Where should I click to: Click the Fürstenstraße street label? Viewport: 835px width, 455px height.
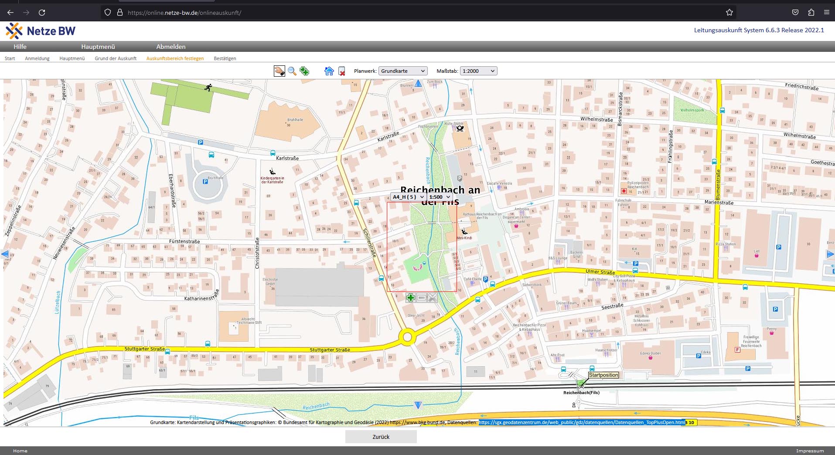coord(184,241)
